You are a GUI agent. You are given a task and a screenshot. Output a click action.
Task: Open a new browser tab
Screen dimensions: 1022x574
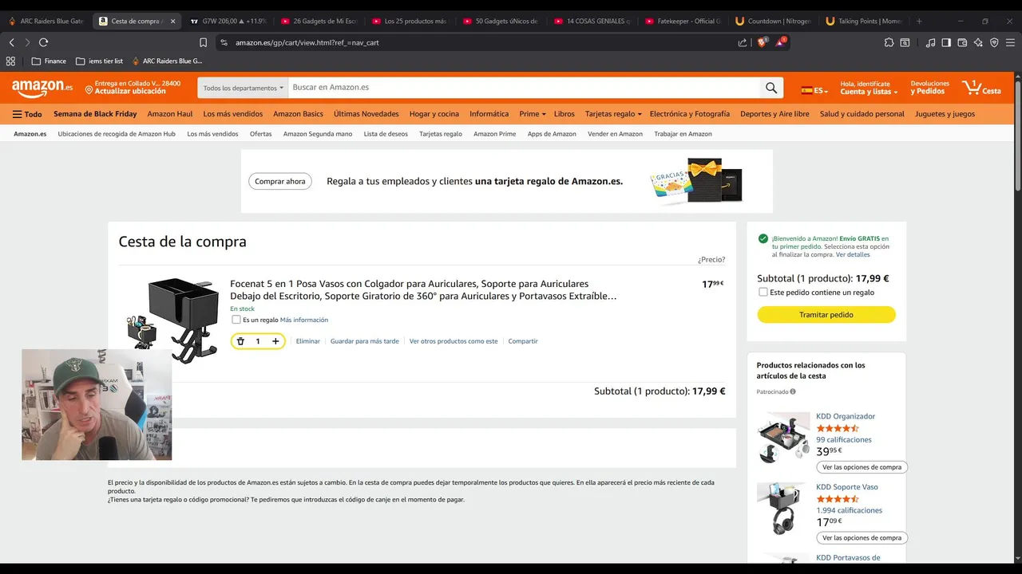point(919,21)
